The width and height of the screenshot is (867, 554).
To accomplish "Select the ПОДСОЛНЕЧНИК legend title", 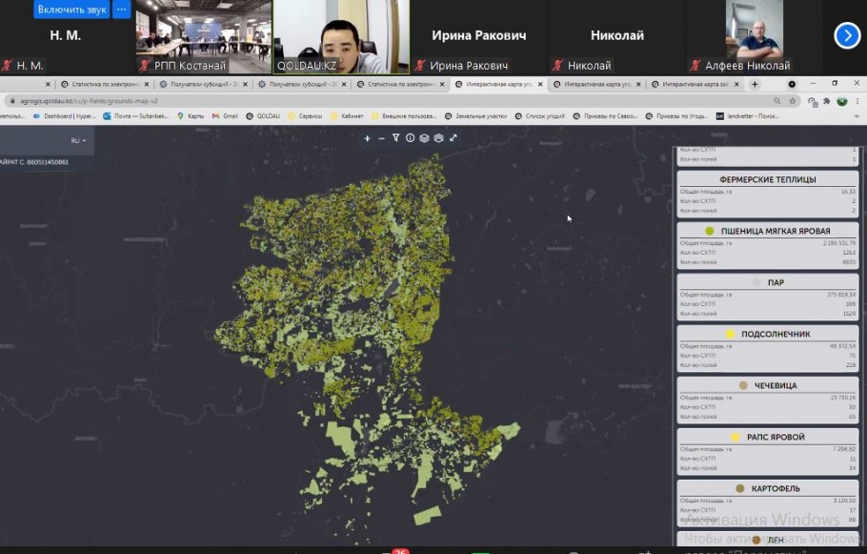I will pos(776,334).
